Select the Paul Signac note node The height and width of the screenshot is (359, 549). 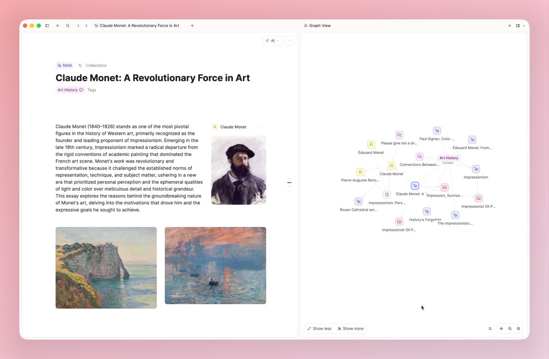click(437, 130)
